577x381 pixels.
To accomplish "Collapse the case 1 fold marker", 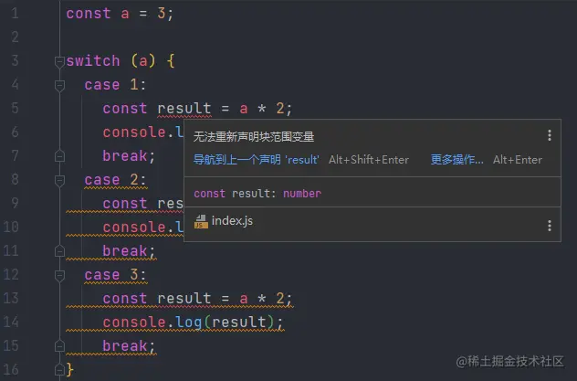I will 59,86.
